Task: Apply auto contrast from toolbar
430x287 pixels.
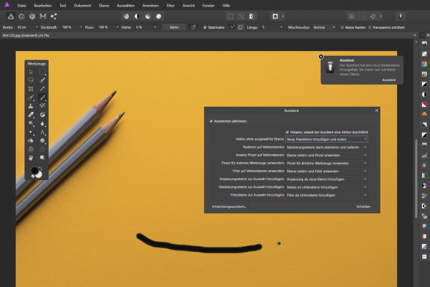Action: click(x=137, y=17)
